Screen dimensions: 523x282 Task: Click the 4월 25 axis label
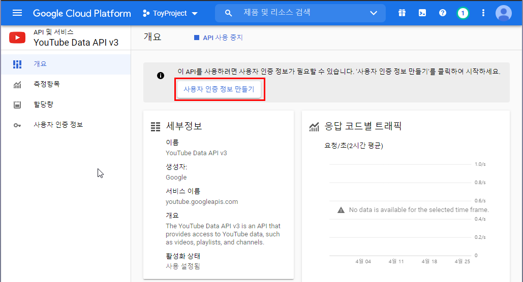point(463,261)
